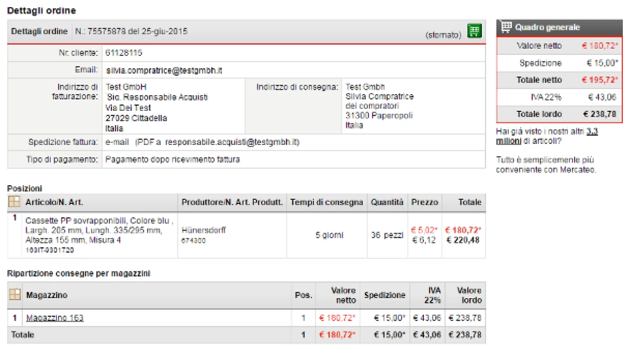Click the "(stornato)" status label
The height and width of the screenshot is (354, 628).
point(443,35)
